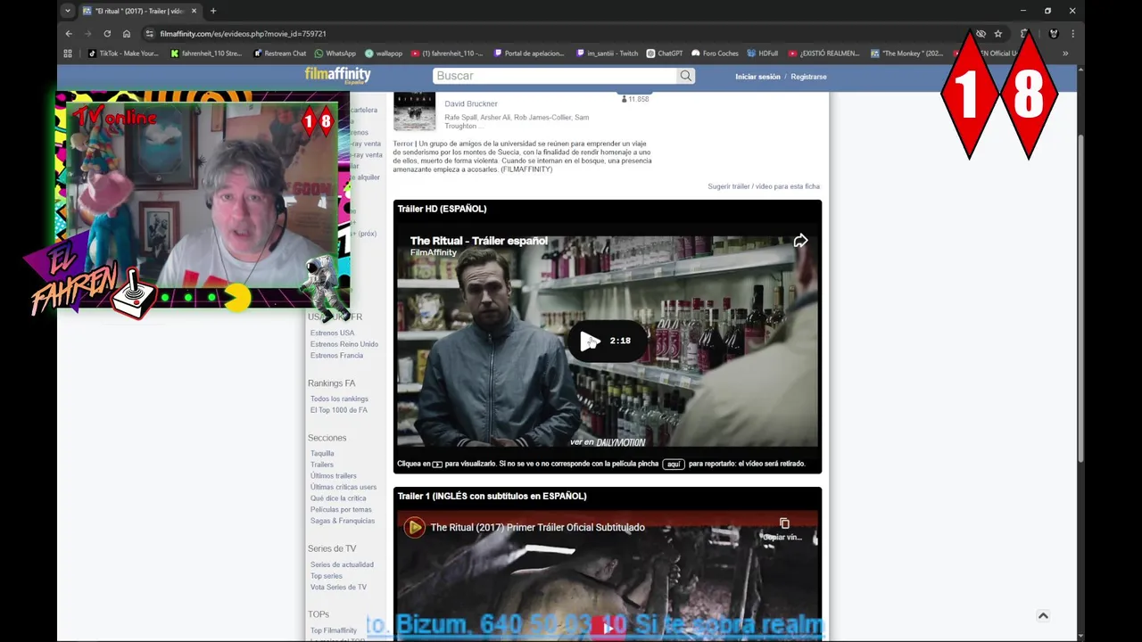
Task: Open the apps grid in bookmarks bar
Action: 68,53
